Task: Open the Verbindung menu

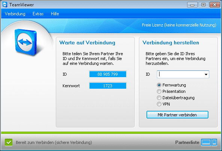Action: (15, 14)
